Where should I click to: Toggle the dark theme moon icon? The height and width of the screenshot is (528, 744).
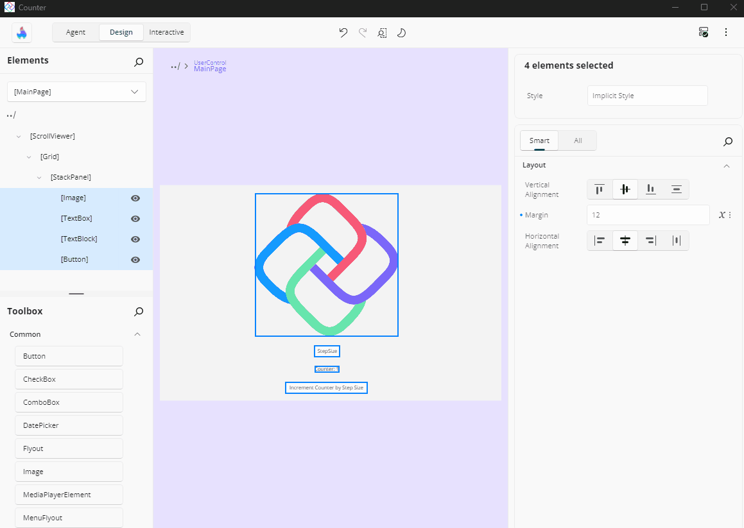[x=402, y=33]
